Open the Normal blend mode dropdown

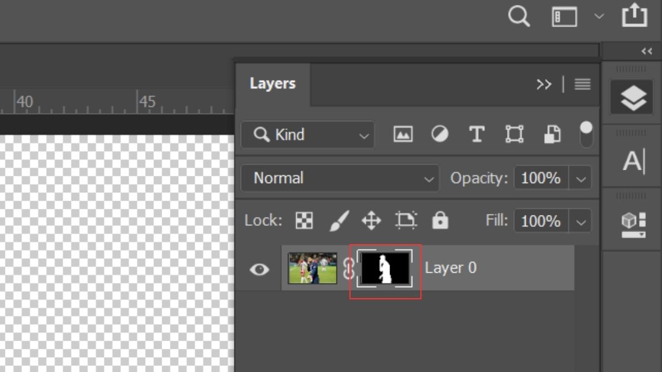(340, 179)
